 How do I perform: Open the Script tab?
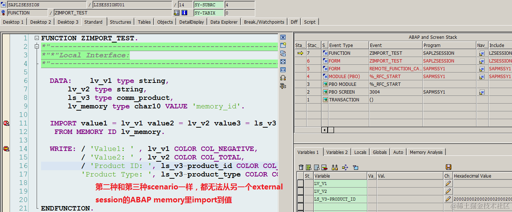pos(310,22)
